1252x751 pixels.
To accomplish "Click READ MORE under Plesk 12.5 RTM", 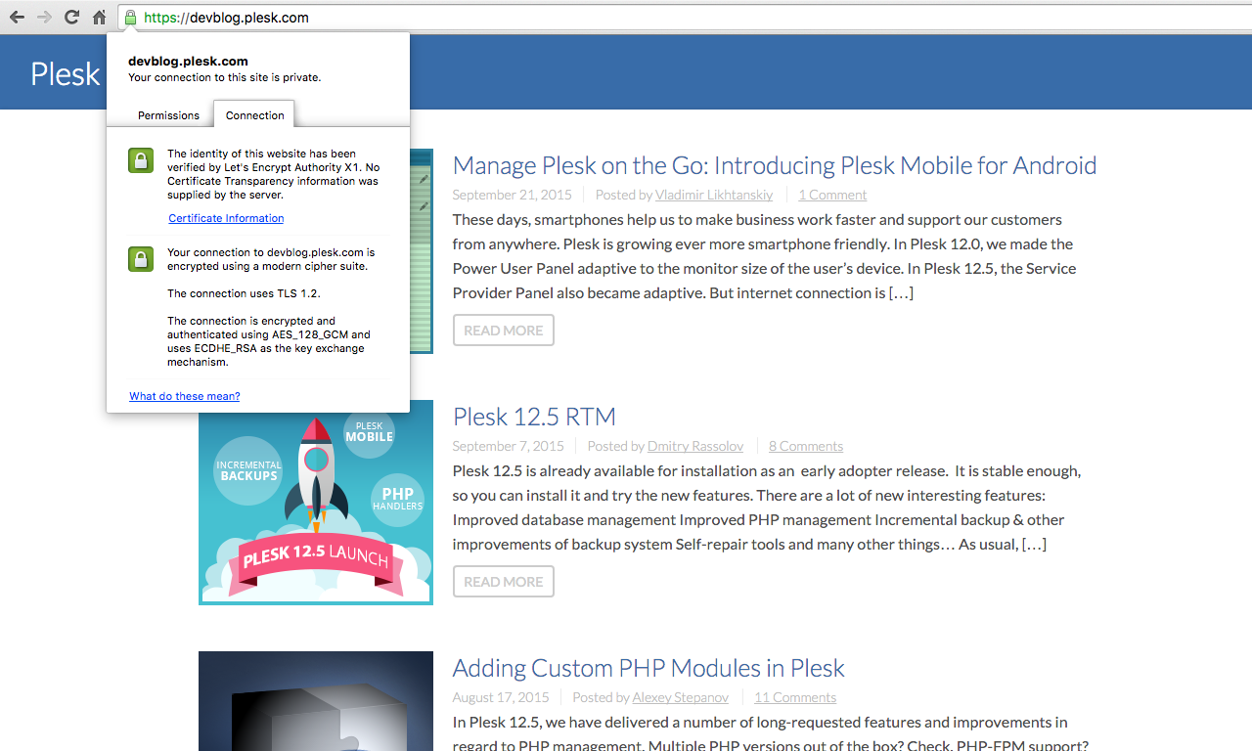I will coord(503,582).
